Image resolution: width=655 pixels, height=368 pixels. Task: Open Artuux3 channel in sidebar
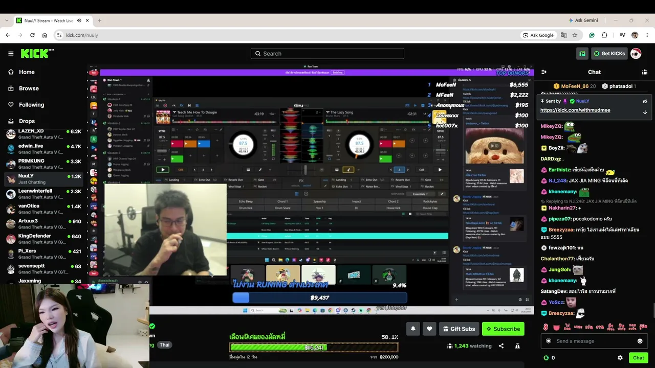(43, 224)
